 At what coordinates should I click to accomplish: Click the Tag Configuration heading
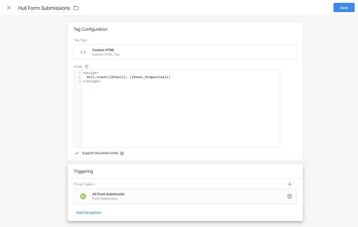click(x=91, y=29)
